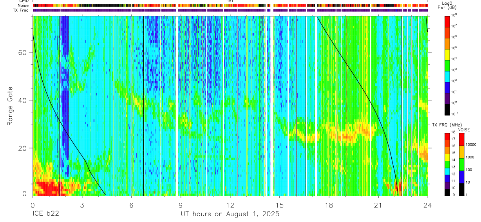
Task: Click the black segment of the NOISE colorbar
Action: pyautogui.click(x=462, y=190)
